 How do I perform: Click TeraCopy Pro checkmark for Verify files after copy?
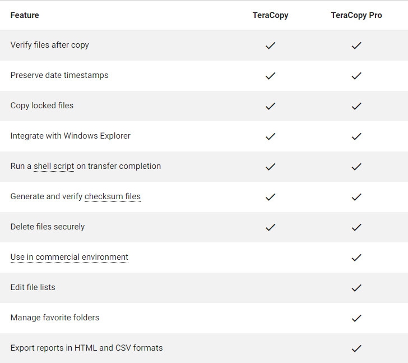[x=356, y=45]
